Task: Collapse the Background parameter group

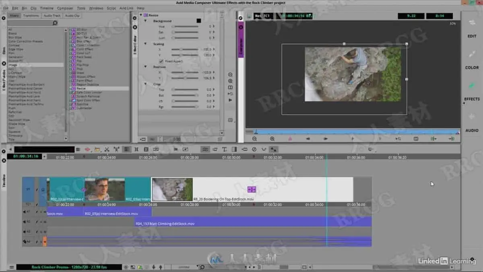Action: (x=145, y=21)
